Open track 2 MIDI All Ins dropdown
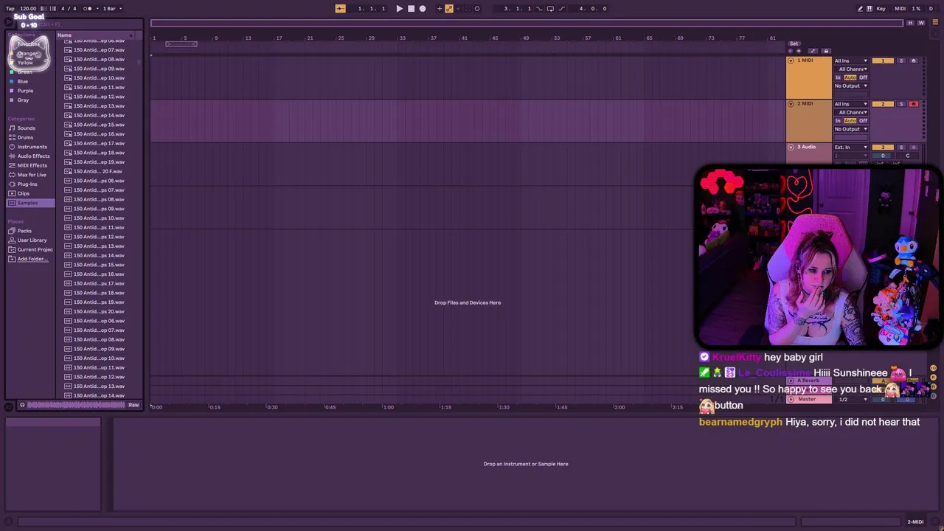944x531 pixels. tap(851, 104)
